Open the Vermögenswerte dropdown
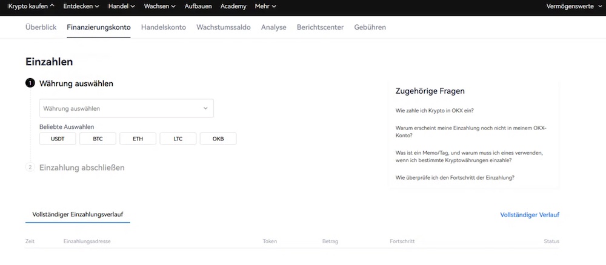The height and width of the screenshot is (265, 606). 574,6
